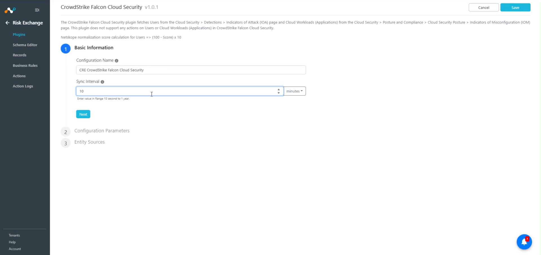Save the plugin configuration

click(515, 8)
